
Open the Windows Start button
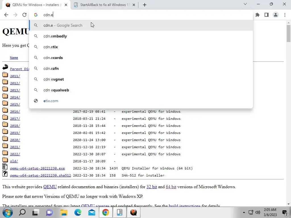tap(8, 212)
